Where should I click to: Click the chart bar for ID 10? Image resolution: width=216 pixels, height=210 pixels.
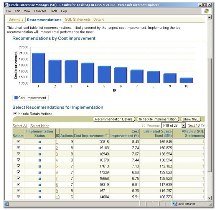click(x=186, y=80)
